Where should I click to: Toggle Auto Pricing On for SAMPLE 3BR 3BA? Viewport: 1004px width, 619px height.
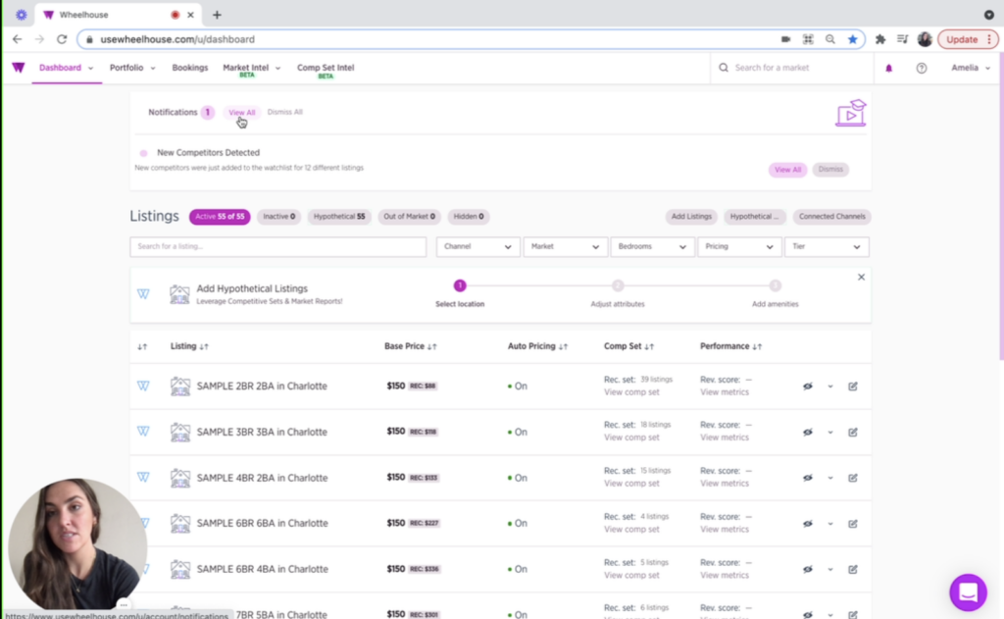(518, 433)
